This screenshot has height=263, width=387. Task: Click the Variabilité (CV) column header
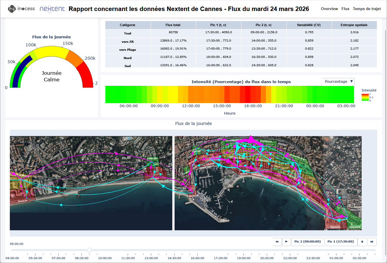[309, 25]
